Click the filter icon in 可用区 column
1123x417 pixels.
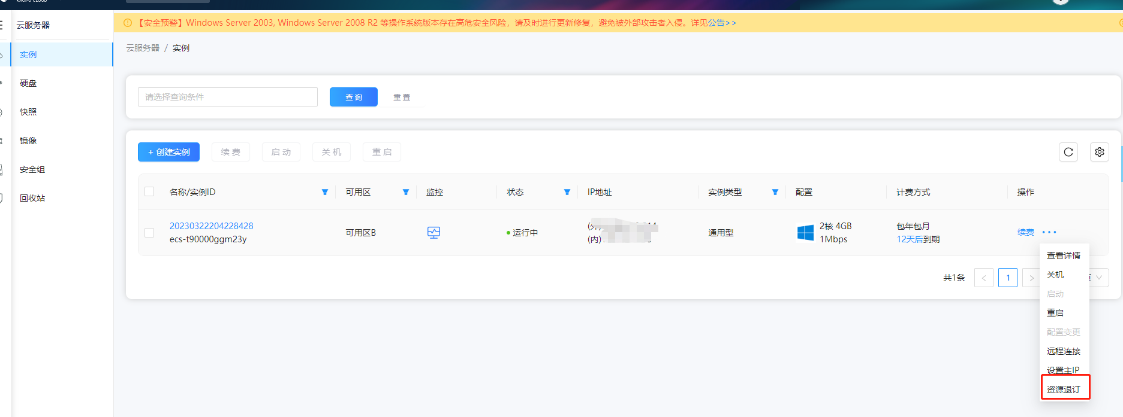[406, 192]
